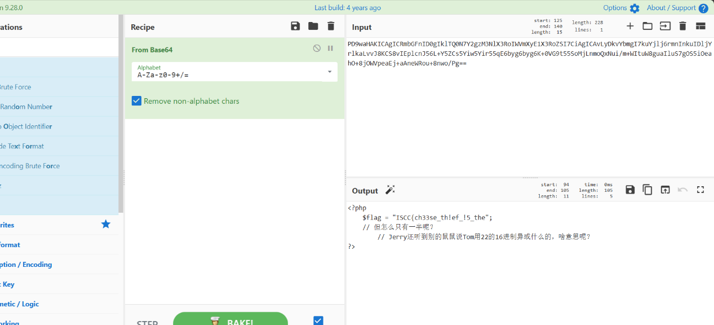Viewport: 714px width, 325px height.
Task: Clear the recipe with trash icon
Action: [331, 26]
